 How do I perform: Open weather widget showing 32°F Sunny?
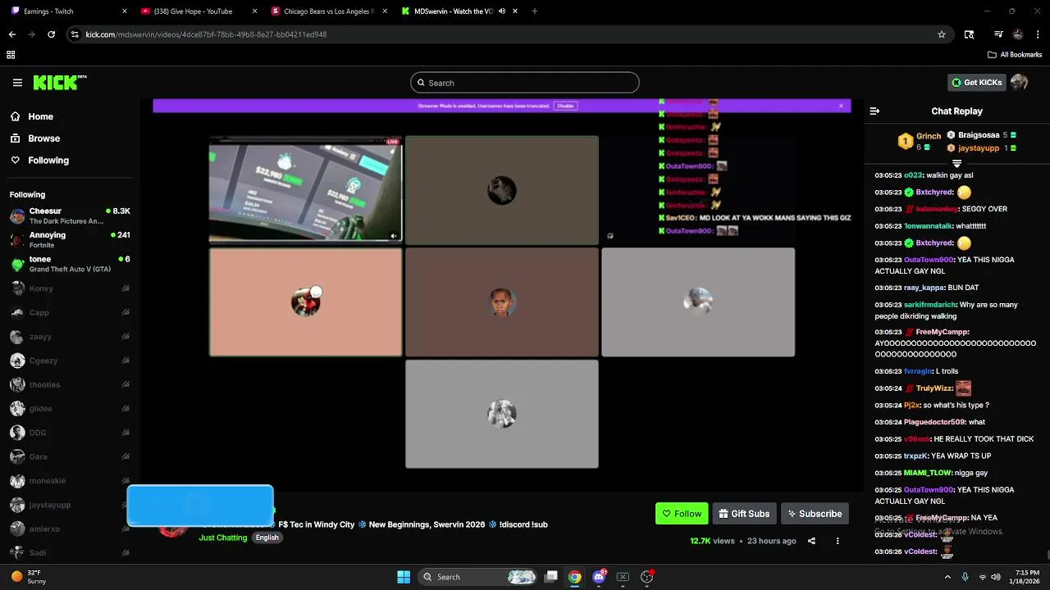30,577
